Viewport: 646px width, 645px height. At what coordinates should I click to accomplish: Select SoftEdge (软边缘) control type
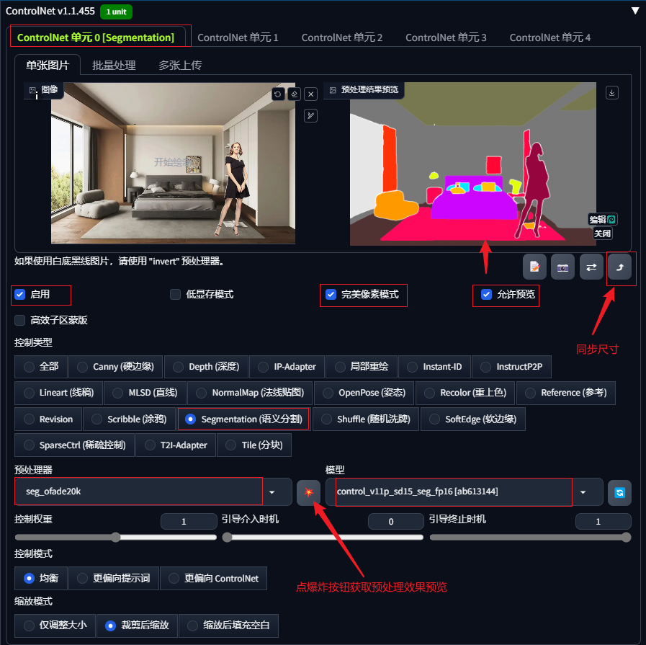pos(473,419)
